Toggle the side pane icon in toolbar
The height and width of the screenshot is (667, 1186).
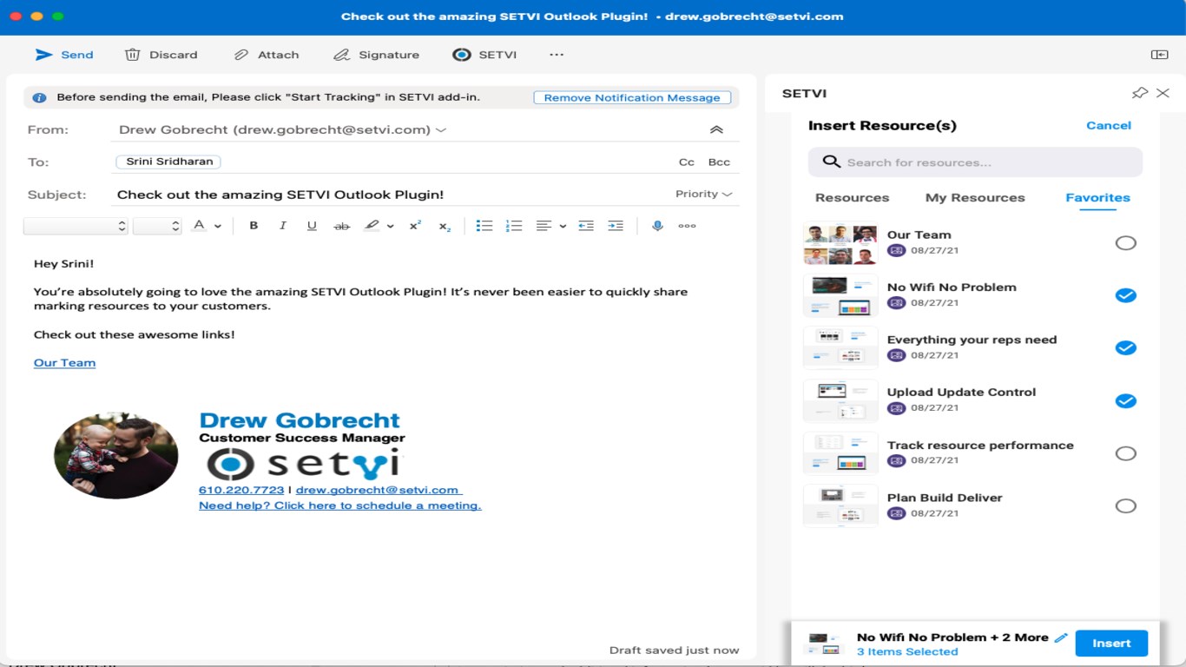tap(1159, 55)
